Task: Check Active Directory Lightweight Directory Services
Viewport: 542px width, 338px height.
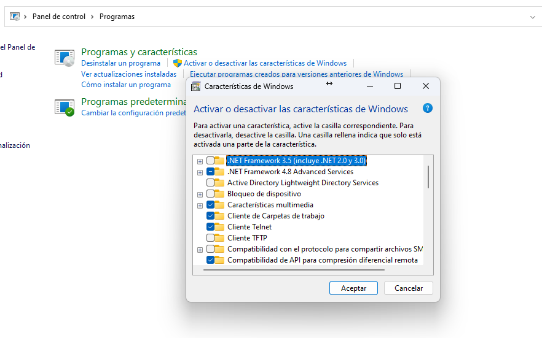Action: [210, 182]
